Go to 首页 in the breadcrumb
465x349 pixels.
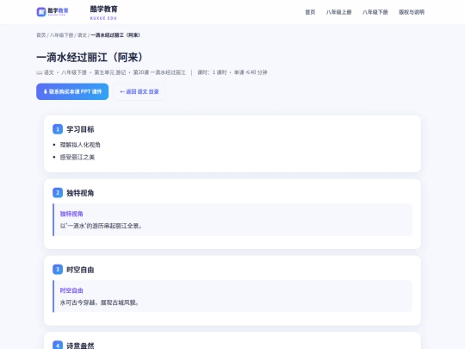pos(41,35)
